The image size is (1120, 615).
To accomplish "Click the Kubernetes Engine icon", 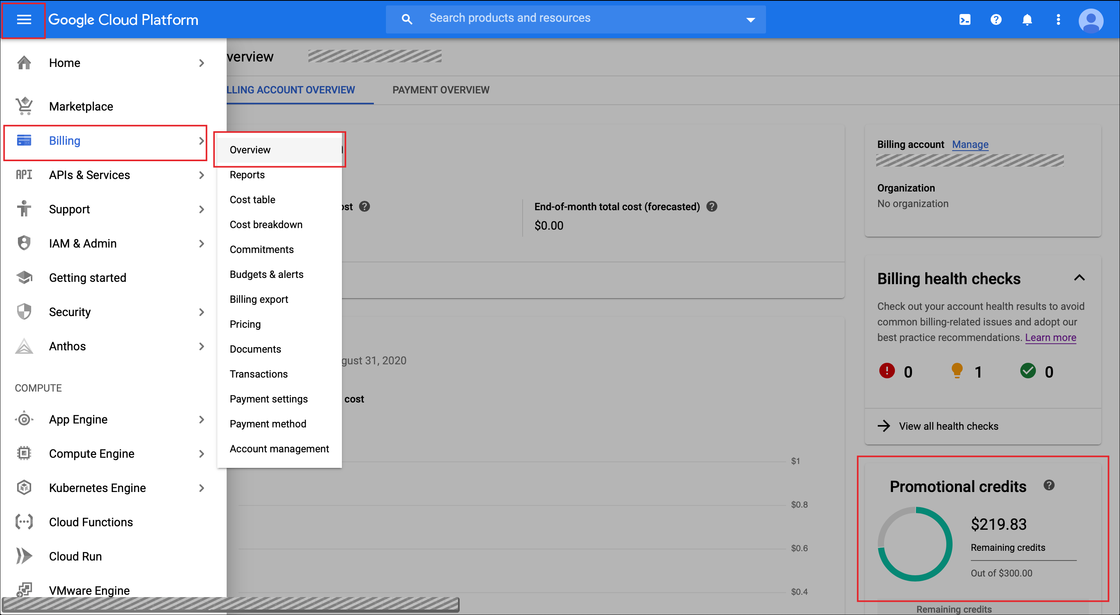I will 24,488.
